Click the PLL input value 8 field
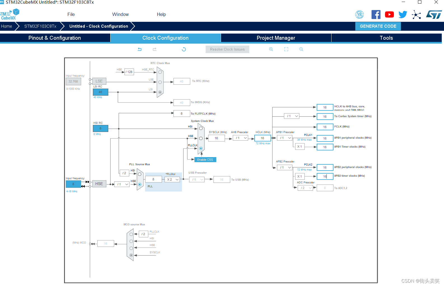The width and height of the screenshot is (444, 286). pos(153,179)
